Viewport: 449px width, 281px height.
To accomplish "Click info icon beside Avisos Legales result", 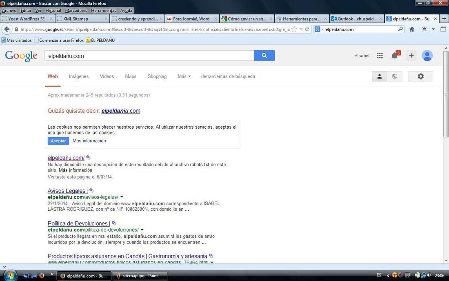I will (x=91, y=190).
